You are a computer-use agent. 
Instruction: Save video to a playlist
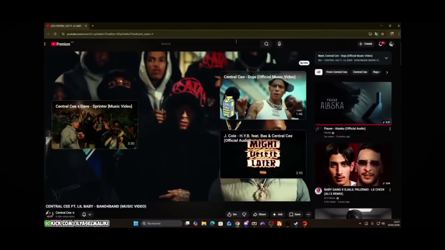point(295,214)
